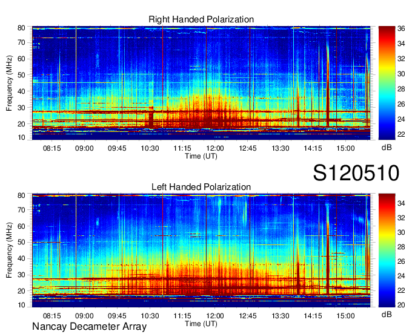The image size is (412, 334).
Task: Select the S120510 date label
Action: tap(356, 173)
